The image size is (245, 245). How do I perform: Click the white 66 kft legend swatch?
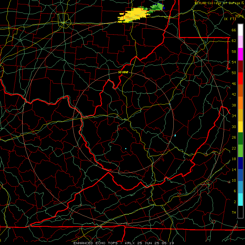pyautogui.click(x=240, y=30)
